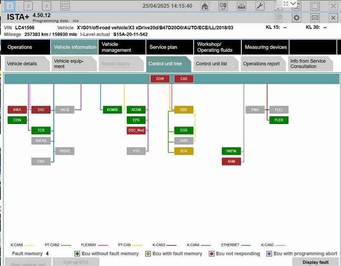Click the vehicle connection manager icon
Screen dimensions: 341x266
223,6
